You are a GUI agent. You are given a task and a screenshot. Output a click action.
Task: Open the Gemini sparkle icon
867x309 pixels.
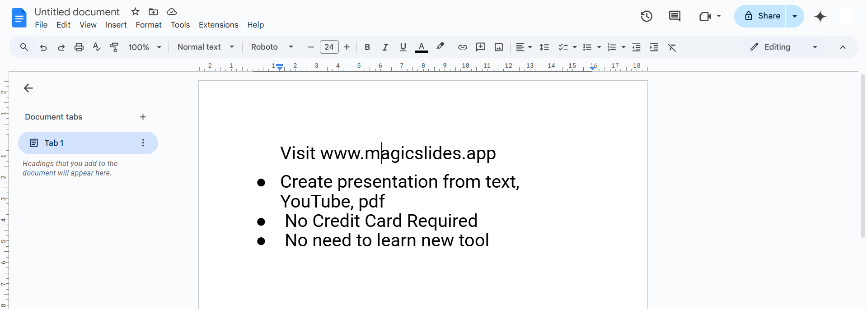click(820, 17)
